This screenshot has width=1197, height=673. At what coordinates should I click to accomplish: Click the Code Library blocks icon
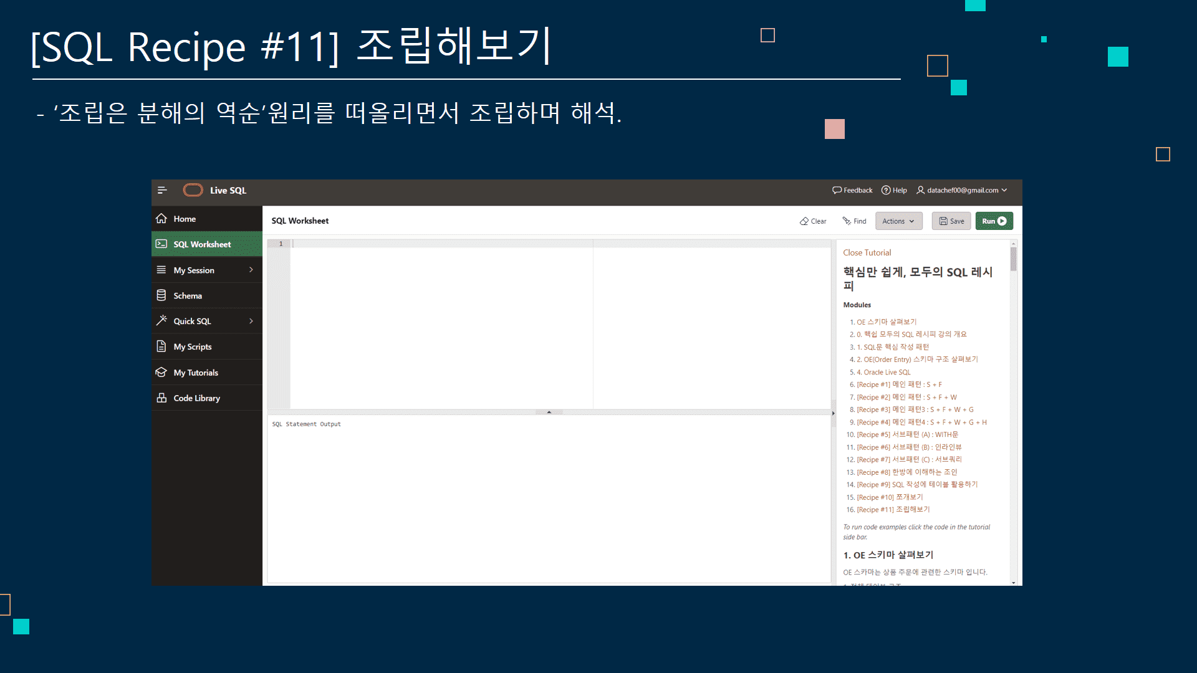[161, 398]
